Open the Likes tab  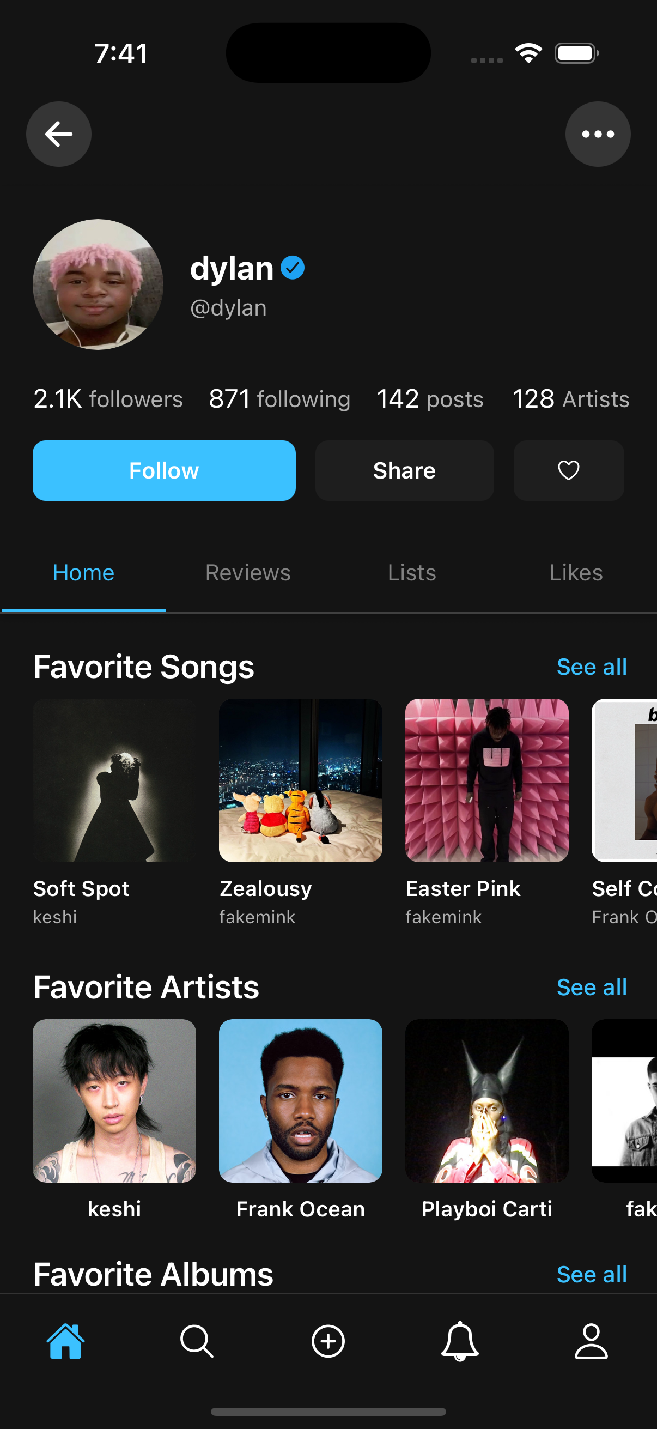pyautogui.click(x=576, y=572)
